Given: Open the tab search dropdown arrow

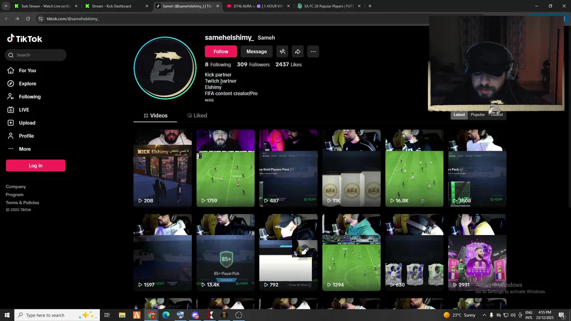Looking at the screenshot, I should pyautogui.click(x=6, y=6).
